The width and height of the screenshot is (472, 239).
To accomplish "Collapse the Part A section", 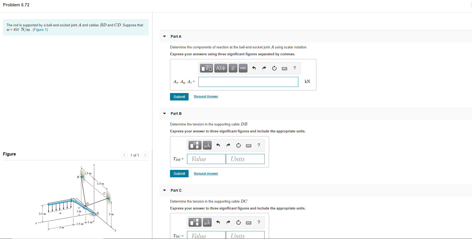I will point(164,36).
